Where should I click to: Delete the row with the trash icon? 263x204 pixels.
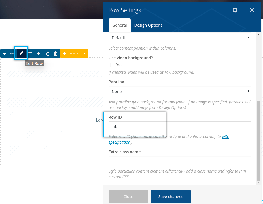point(56,53)
